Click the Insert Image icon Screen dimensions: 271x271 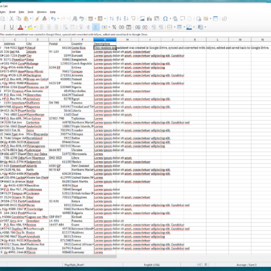pyautogui.click(x=142, y=19)
